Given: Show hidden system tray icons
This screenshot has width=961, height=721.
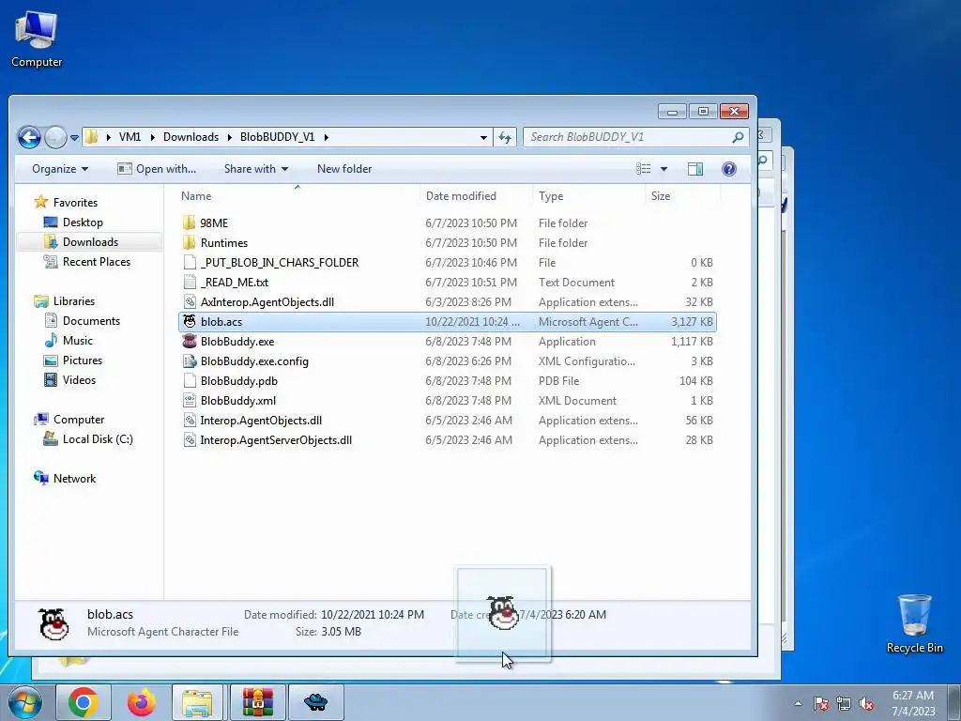Looking at the screenshot, I should pyautogui.click(x=798, y=703).
